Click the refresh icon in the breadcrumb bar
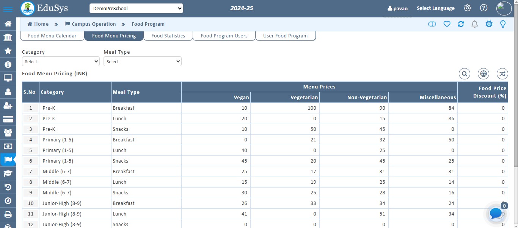This screenshot has width=518, height=228. [x=461, y=24]
